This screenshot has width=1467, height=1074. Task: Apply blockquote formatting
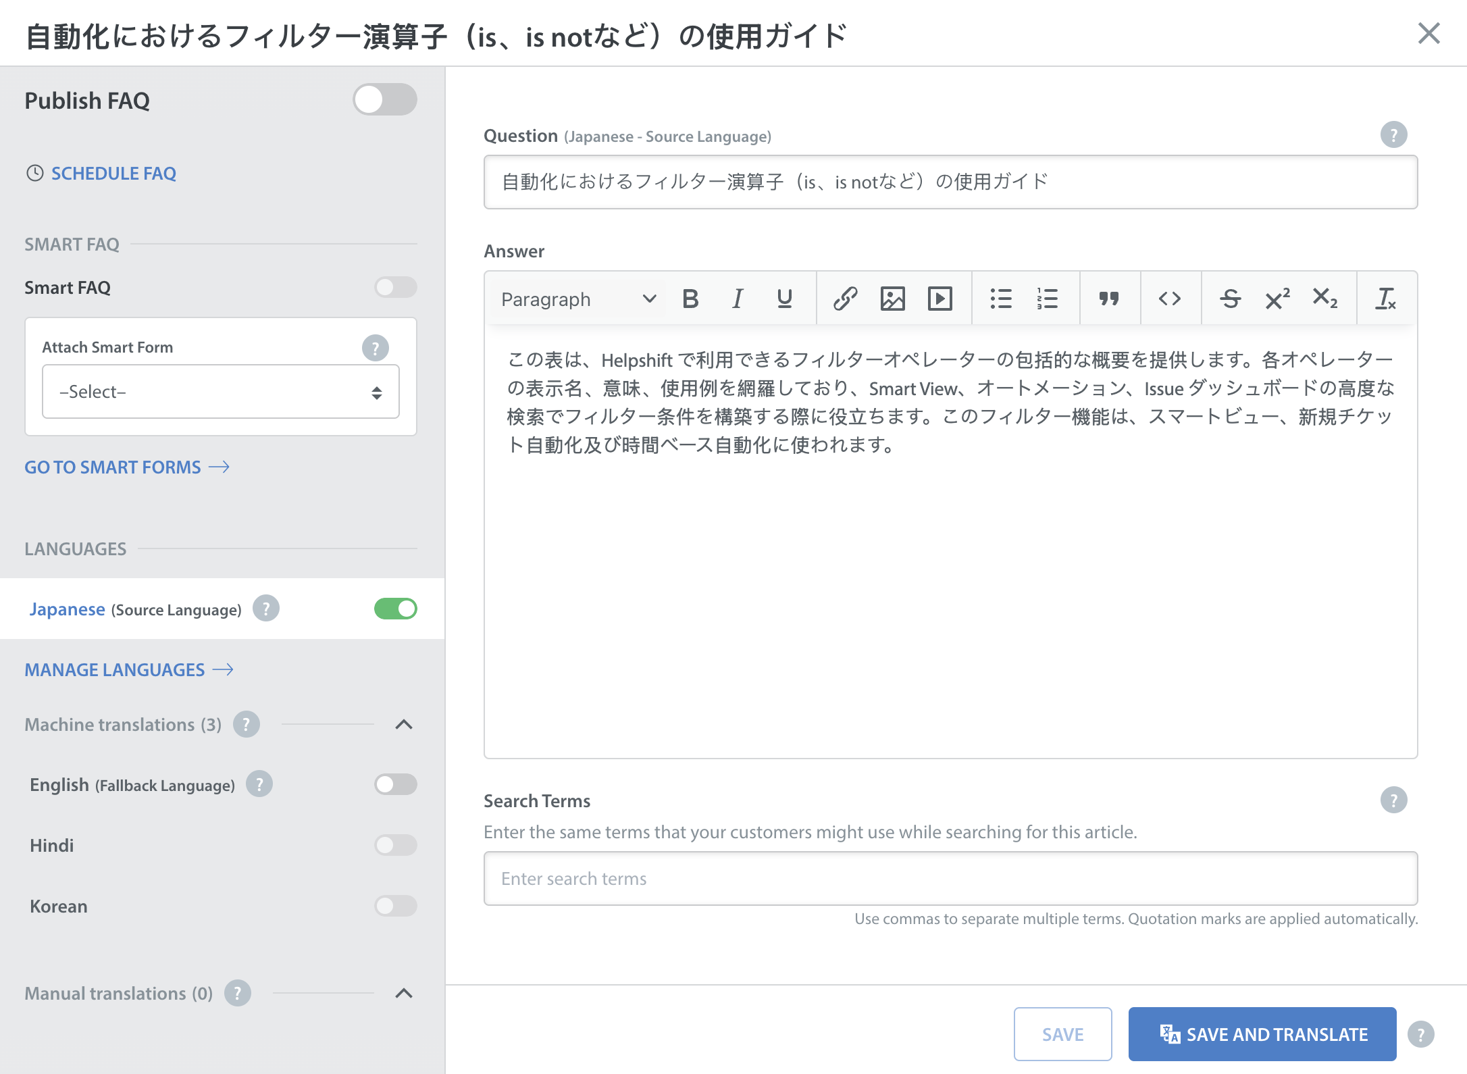(x=1108, y=299)
